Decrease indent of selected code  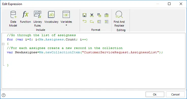99,21
